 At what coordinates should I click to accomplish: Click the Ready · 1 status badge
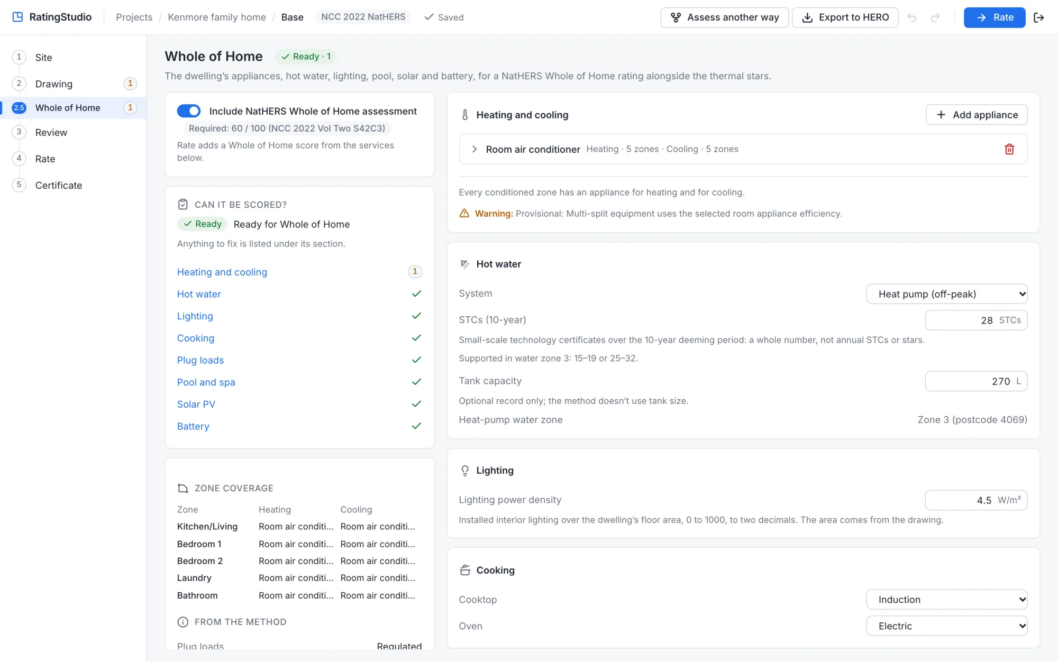(306, 57)
